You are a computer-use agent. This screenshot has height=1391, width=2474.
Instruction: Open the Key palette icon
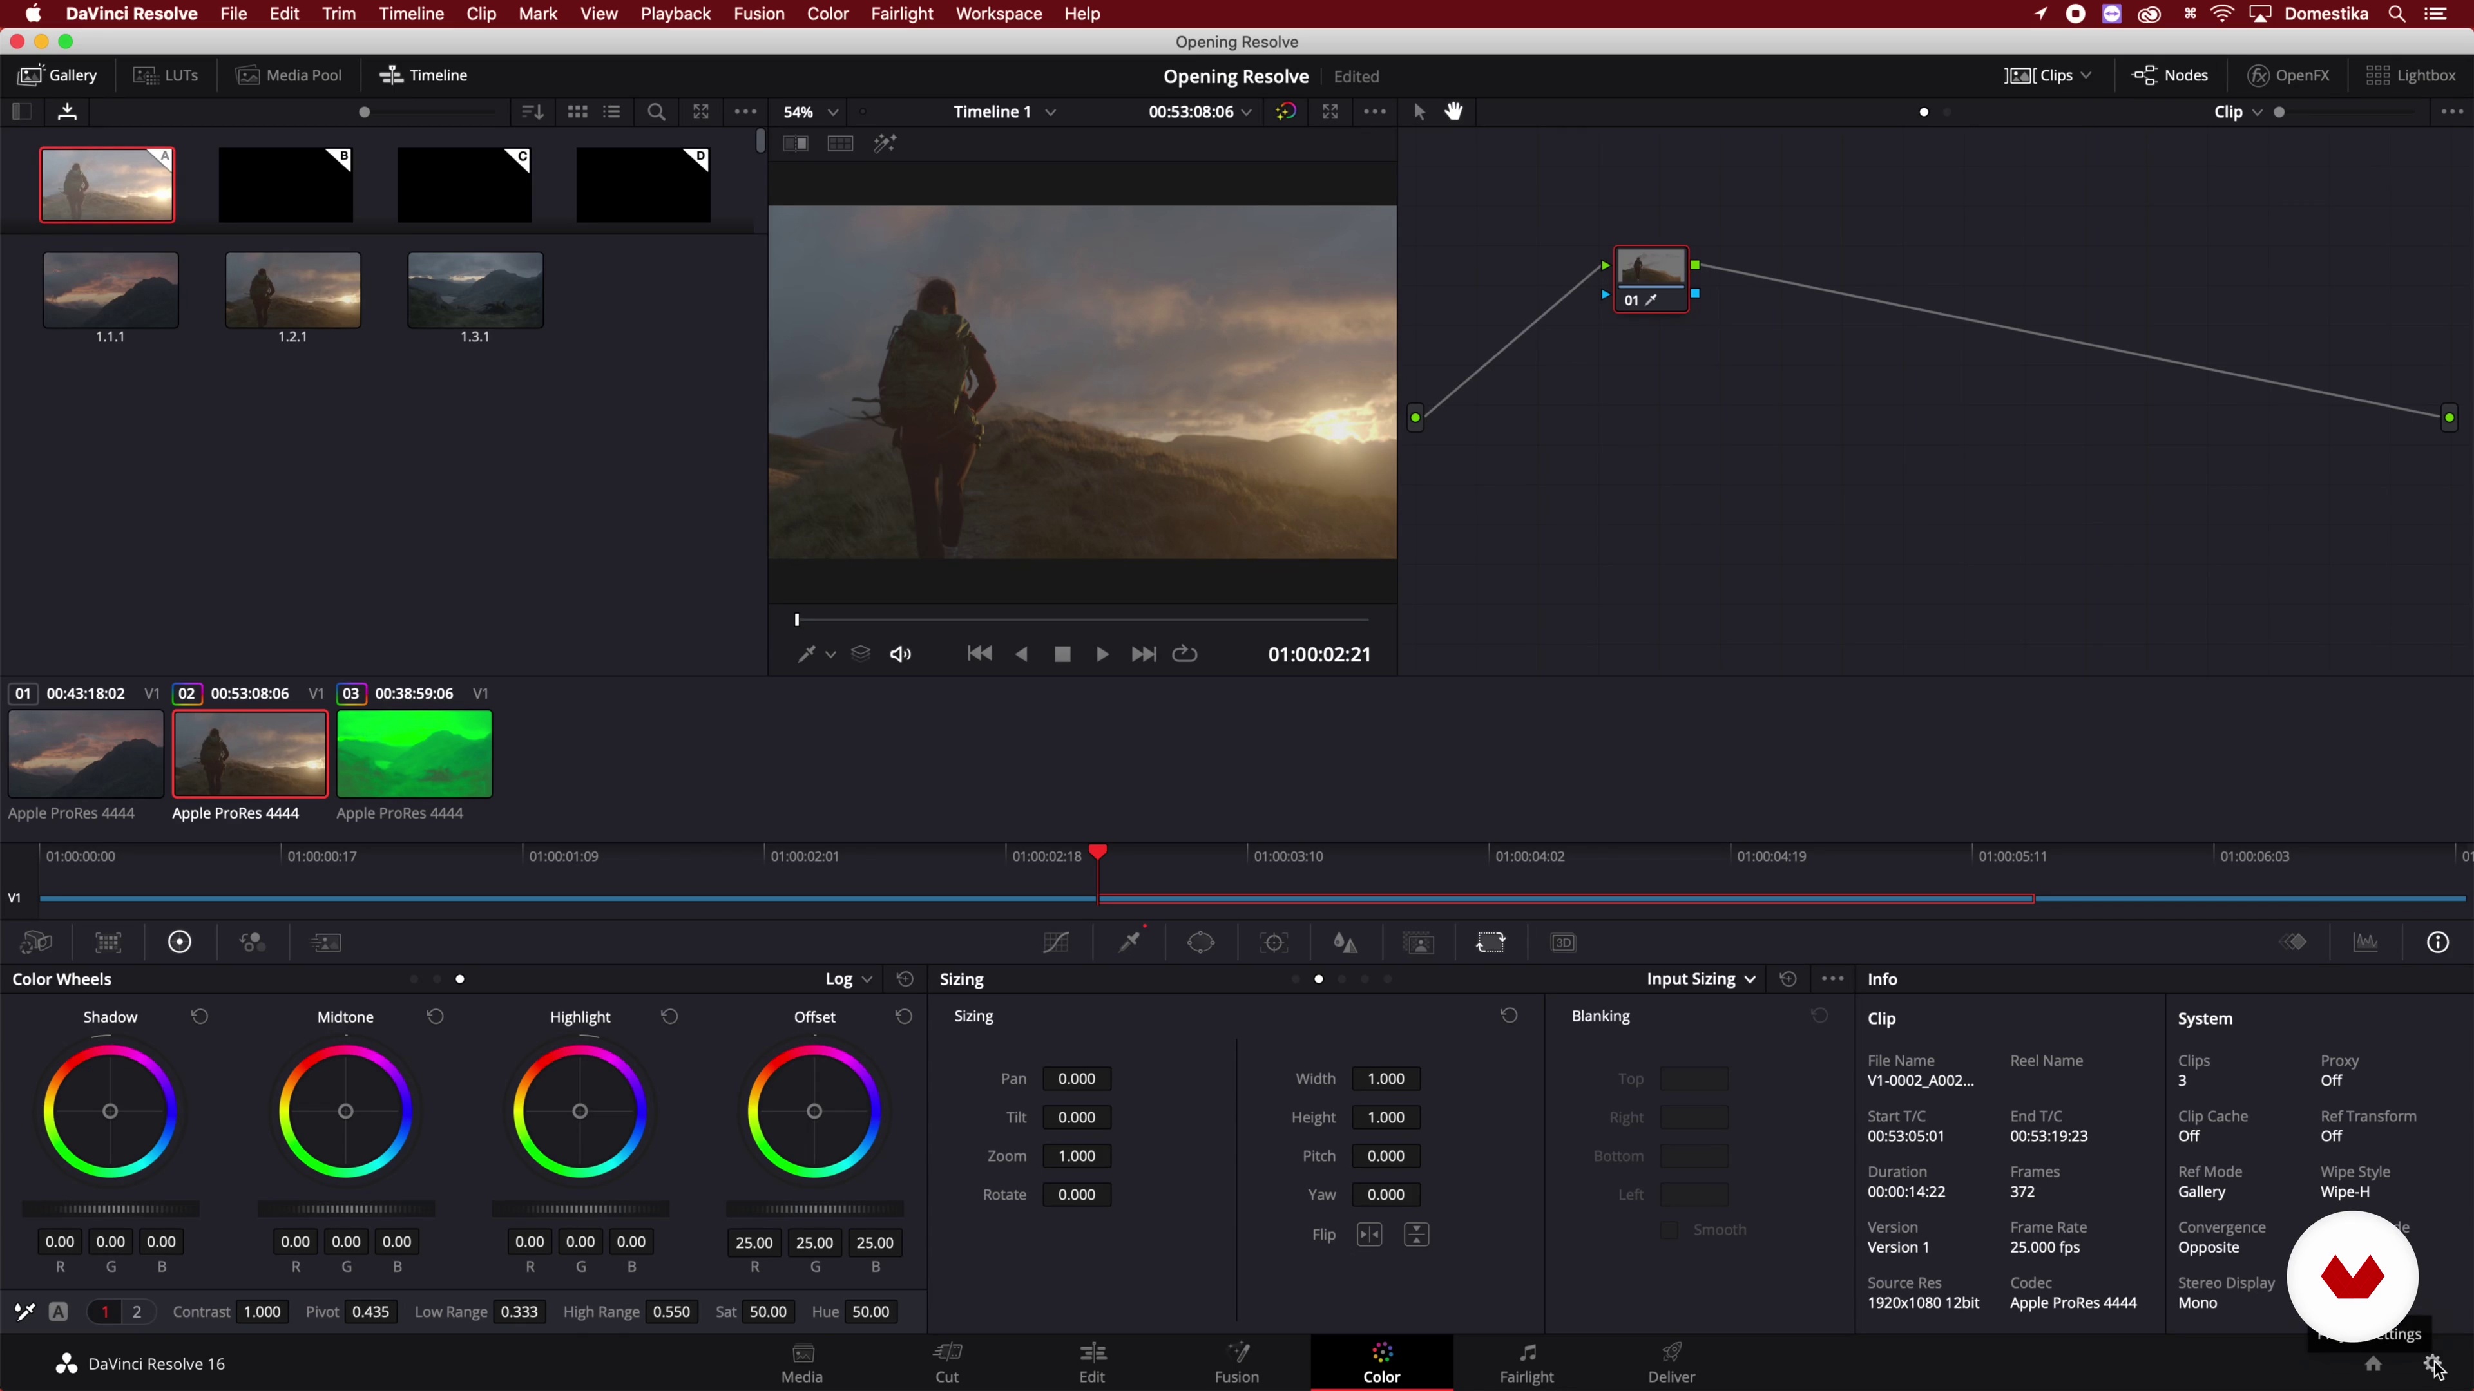coord(1419,943)
